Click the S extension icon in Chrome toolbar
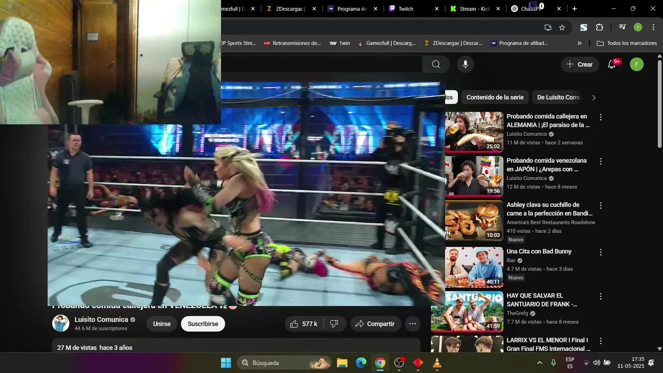The image size is (663, 373). pos(584,27)
